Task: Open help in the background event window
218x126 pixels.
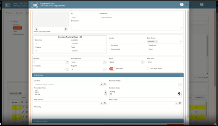Action: (202, 4)
